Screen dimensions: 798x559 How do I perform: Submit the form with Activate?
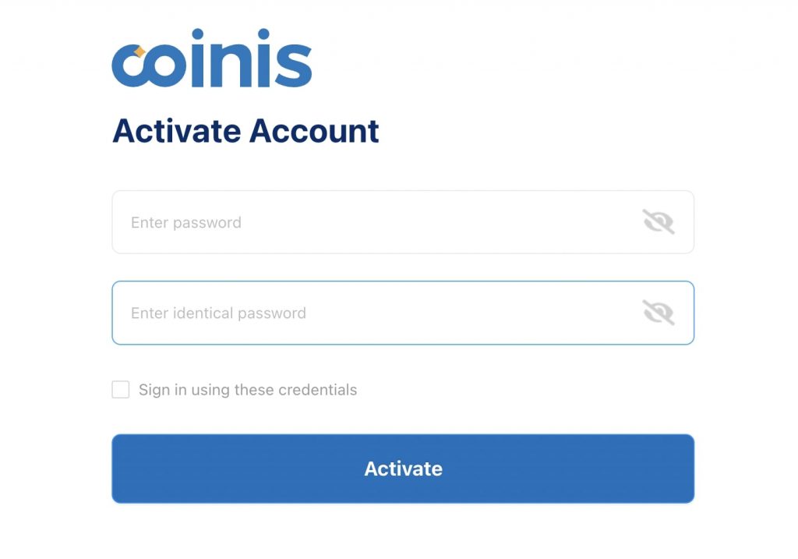pos(403,469)
